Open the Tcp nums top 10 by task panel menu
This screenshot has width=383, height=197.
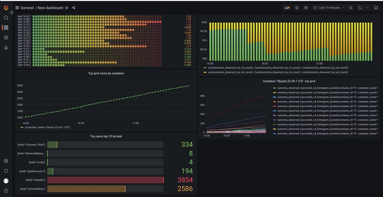106,136
